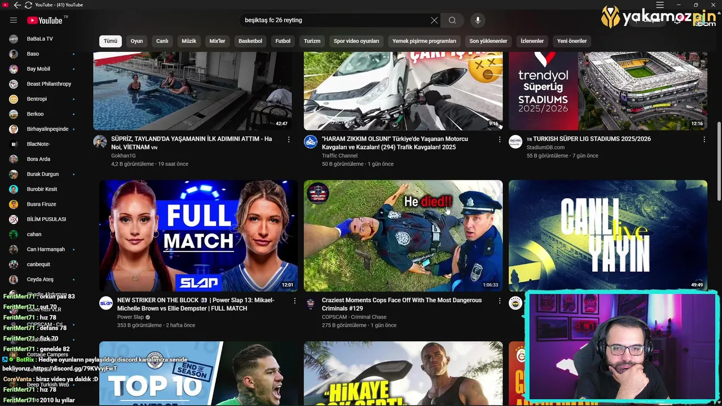Play the CANLI YAYIN live thumbnail
The image size is (722, 406).
608,236
